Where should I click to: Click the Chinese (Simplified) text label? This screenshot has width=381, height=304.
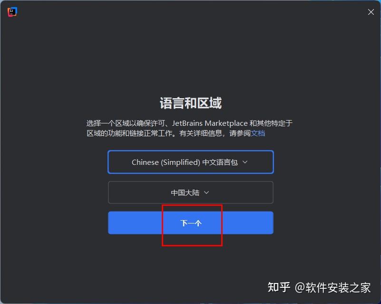coord(166,162)
